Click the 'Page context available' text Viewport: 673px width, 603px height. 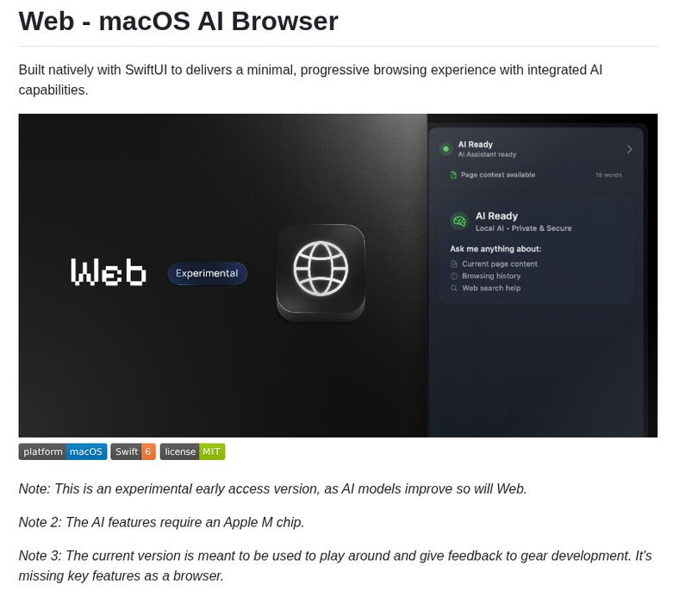pyautogui.click(x=498, y=175)
